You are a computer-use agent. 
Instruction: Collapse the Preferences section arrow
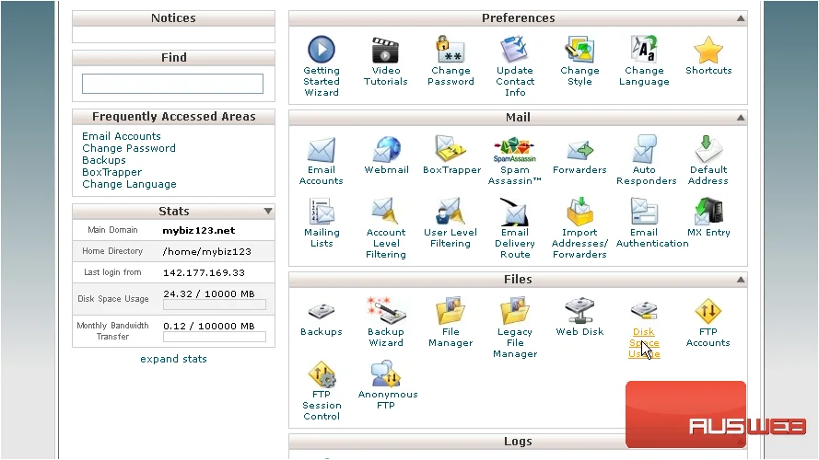741,18
